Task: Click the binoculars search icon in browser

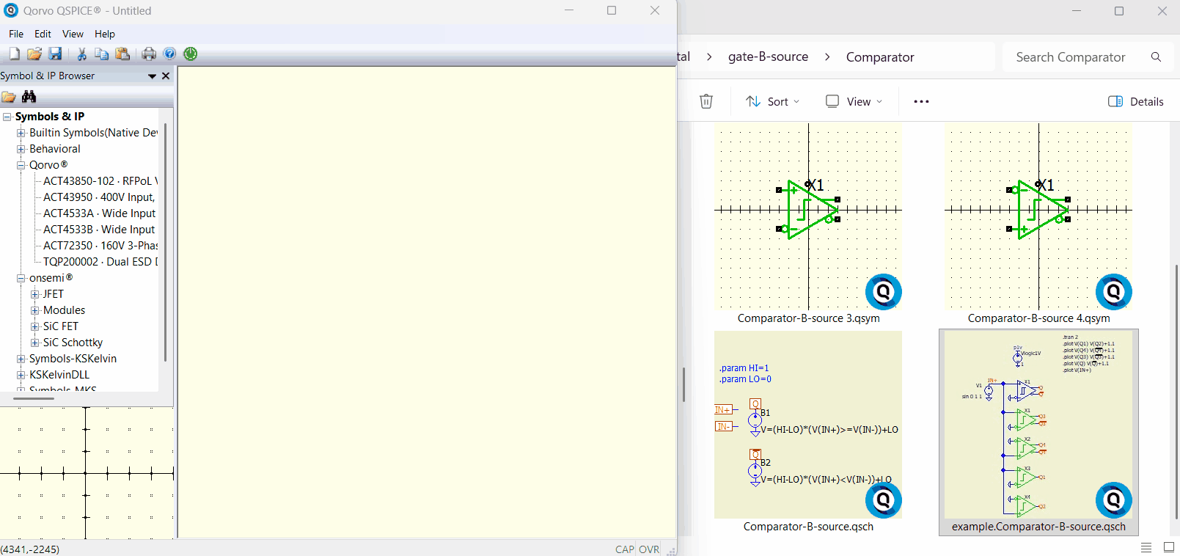Action: (29, 97)
